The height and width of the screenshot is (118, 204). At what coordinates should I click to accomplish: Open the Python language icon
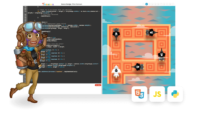coord(175,94)
